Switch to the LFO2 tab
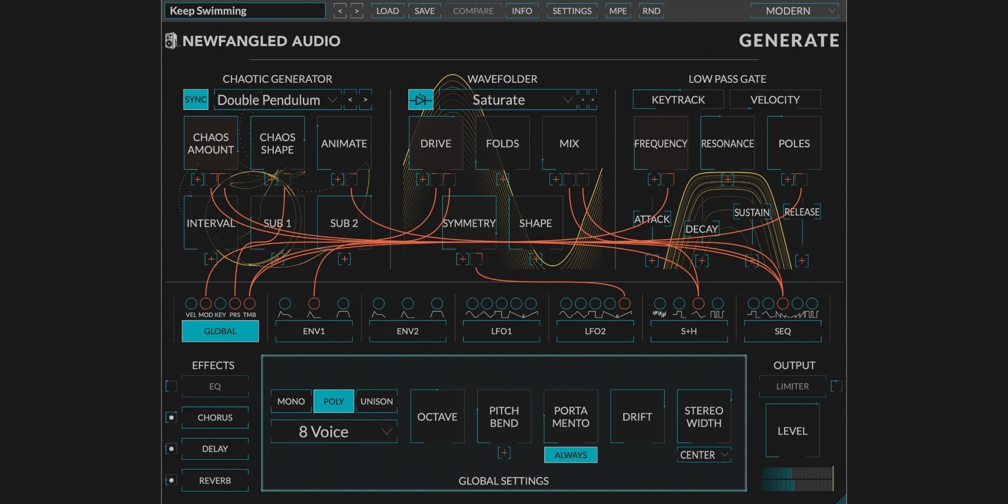Screen dimensions: 1008x504 (595, 331)
